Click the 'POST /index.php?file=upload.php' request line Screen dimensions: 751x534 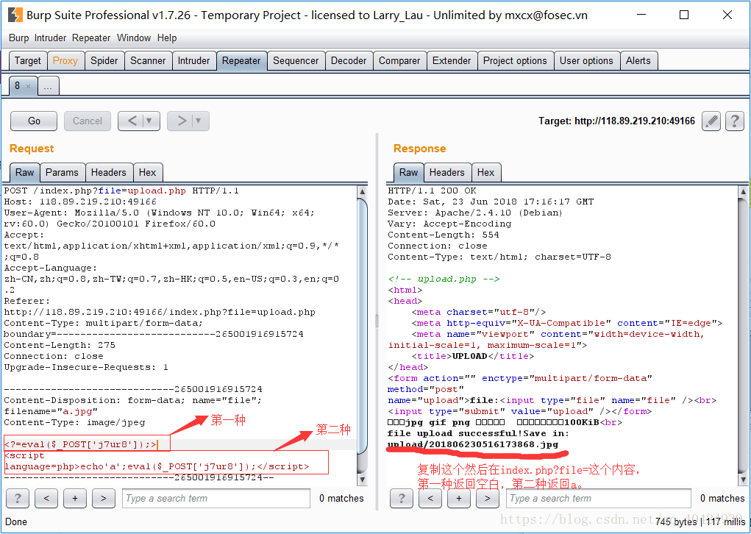(121, 191)
